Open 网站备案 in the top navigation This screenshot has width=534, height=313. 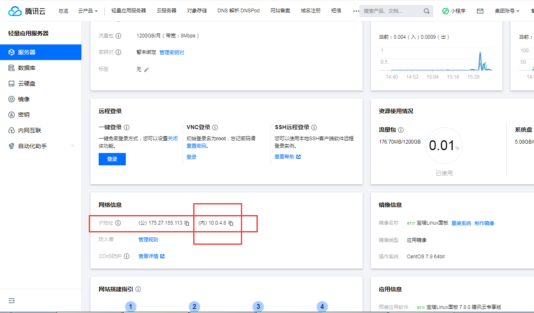pyautogui.click(x=280, y=11)
